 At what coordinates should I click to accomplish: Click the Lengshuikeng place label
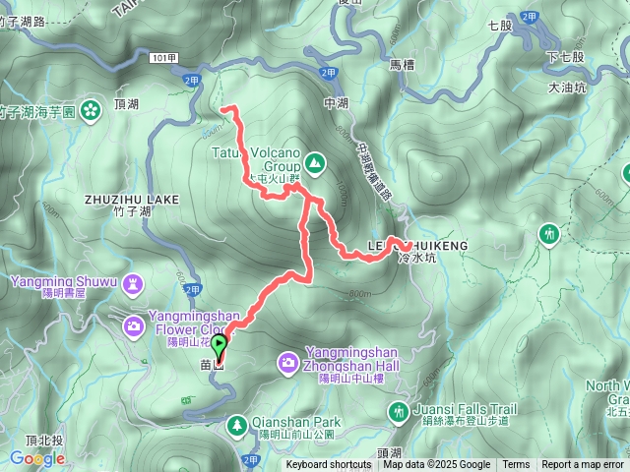coord(417,252)
